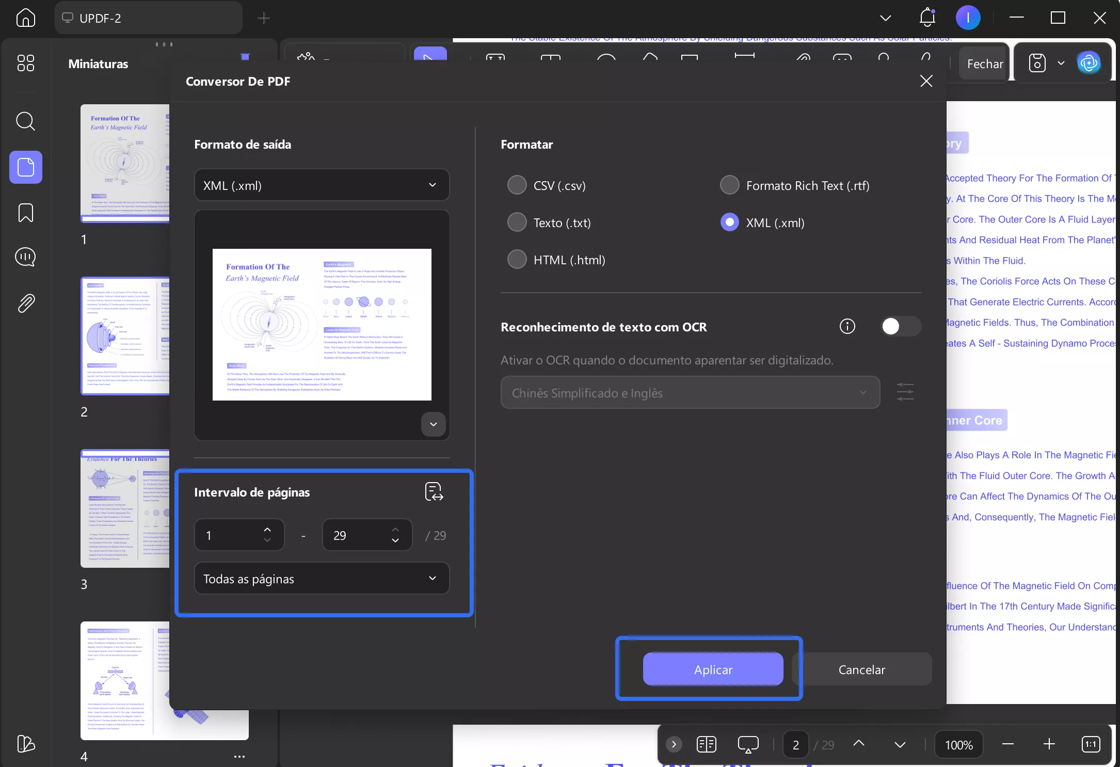Open the attachments paperclip icon
The width and height of the screenshot is (1120, 767).
point(25,303)
